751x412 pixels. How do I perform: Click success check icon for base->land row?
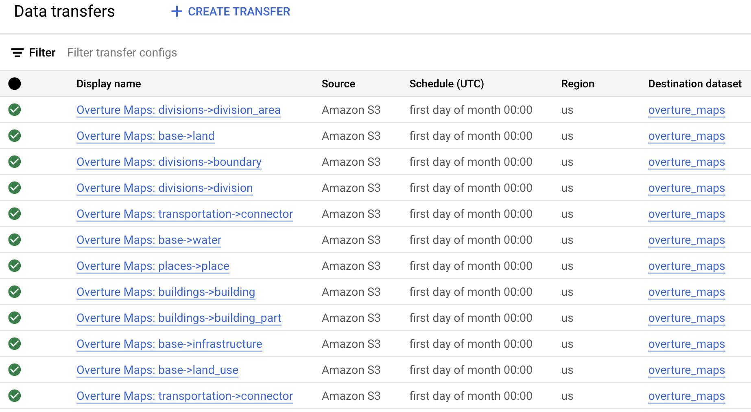(x=15, y=136)
